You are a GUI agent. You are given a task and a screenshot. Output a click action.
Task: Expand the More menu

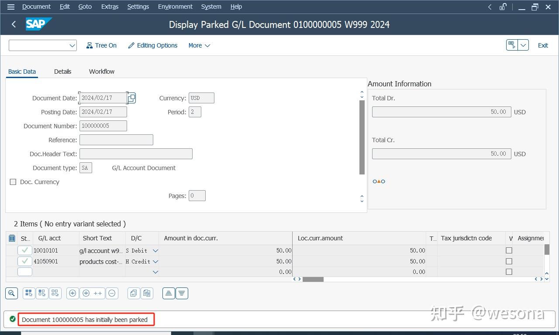tap(199, 45)
